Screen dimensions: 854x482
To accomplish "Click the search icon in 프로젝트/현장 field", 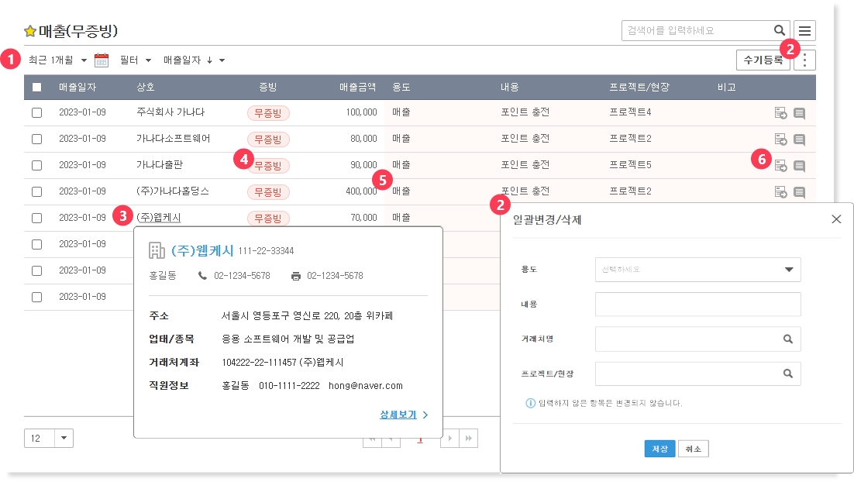I will pos(787,374).
